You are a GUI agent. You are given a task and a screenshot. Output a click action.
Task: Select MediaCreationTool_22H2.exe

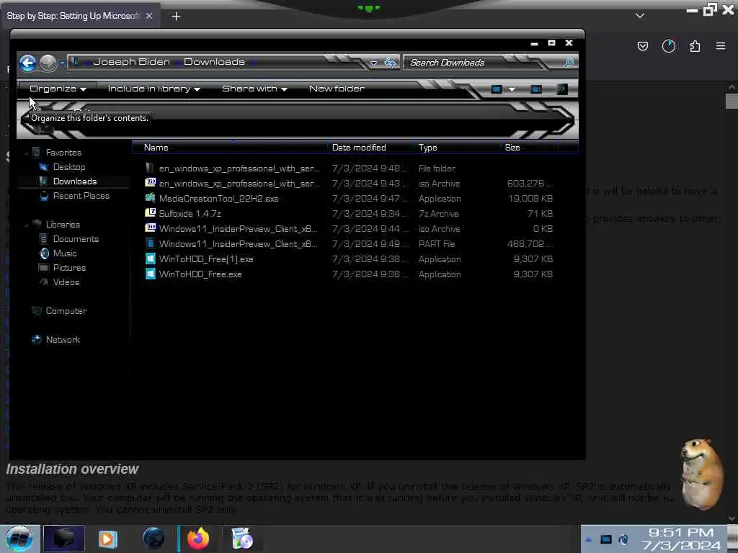(x=348, y=199)
